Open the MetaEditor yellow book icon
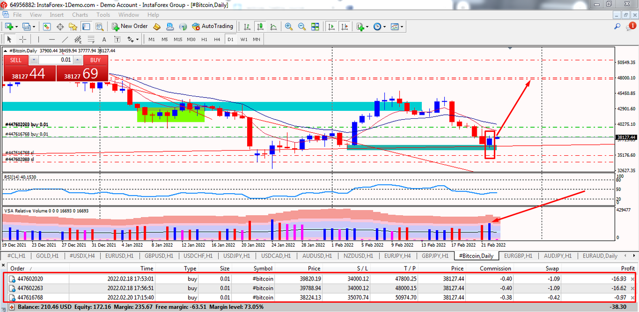The height and width of the screenshot is (312, 639). (x=157, y=26)
